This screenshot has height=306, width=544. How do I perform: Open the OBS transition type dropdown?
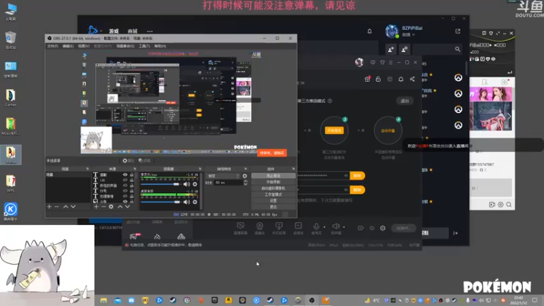[x=224, y=176]
